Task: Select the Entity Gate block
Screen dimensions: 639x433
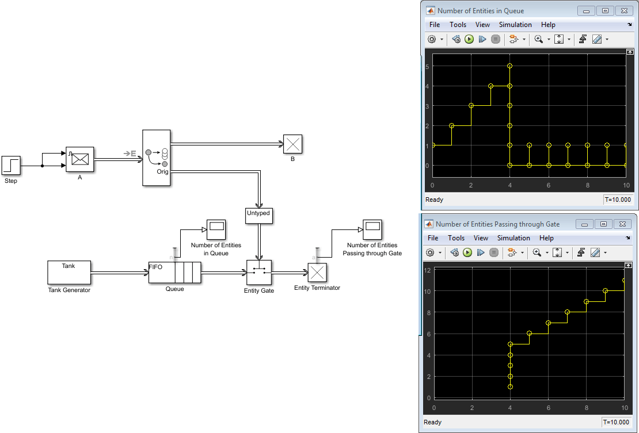Action: tap(259, 273)
